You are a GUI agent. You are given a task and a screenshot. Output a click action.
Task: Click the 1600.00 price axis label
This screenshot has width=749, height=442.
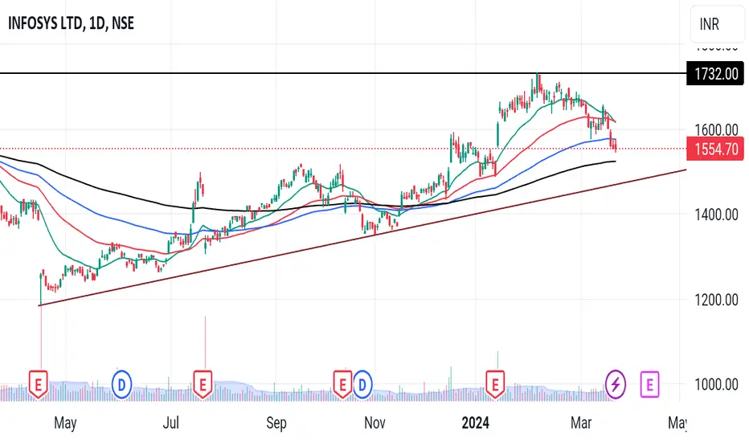pyautogui.click(x=717, y=130)
